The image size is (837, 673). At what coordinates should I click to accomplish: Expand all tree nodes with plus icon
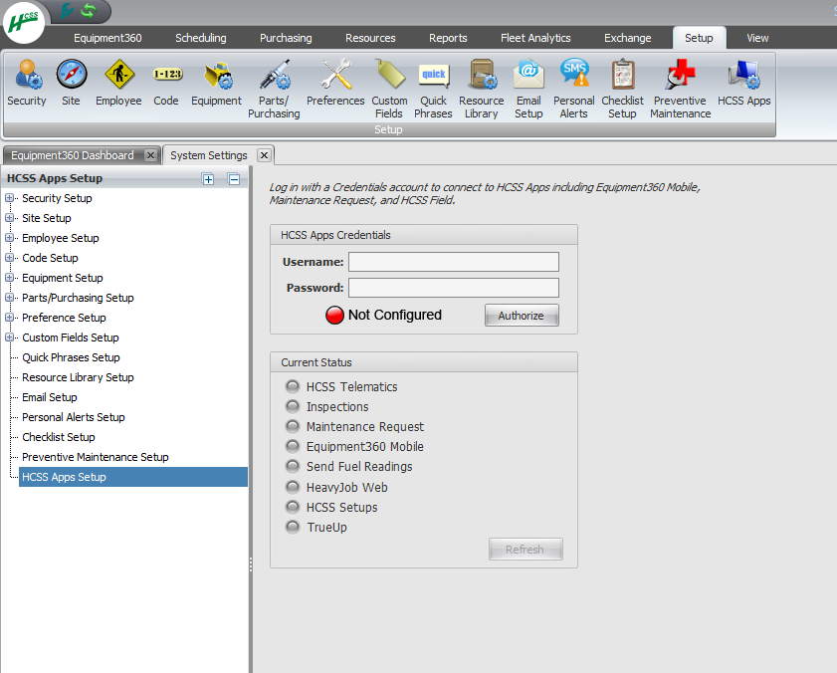pos(208,179)
